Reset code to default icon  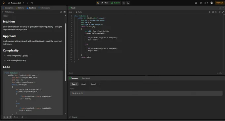(x=220, y=12)
